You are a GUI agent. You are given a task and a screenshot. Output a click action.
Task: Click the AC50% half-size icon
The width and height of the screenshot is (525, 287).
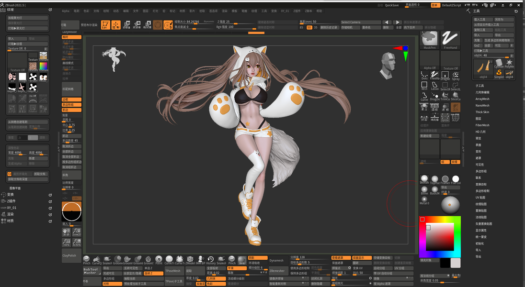click(x=77, y=243)
